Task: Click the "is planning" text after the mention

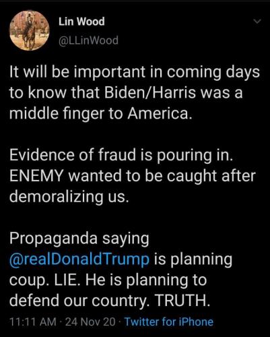Action: [193, 260]
